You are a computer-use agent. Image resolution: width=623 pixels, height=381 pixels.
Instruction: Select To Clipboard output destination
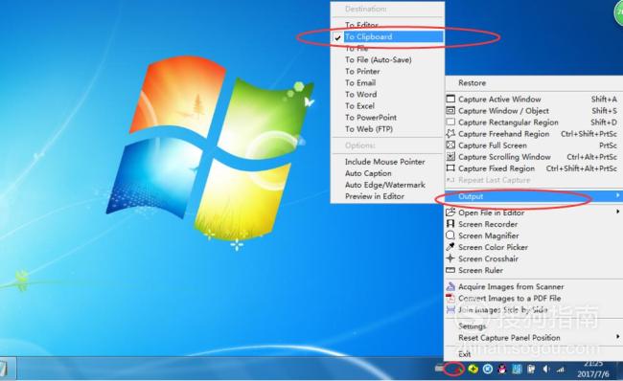point(387,37)
